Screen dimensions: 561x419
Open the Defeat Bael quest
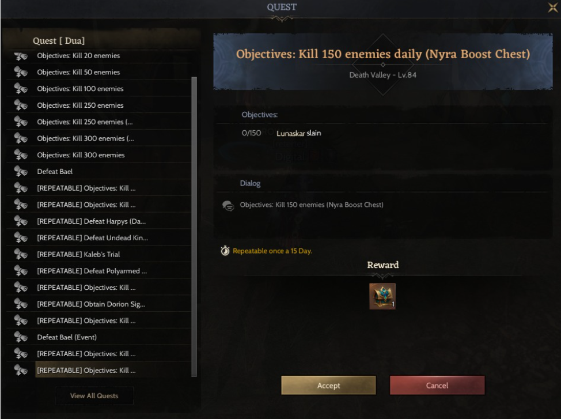point(98,172)
